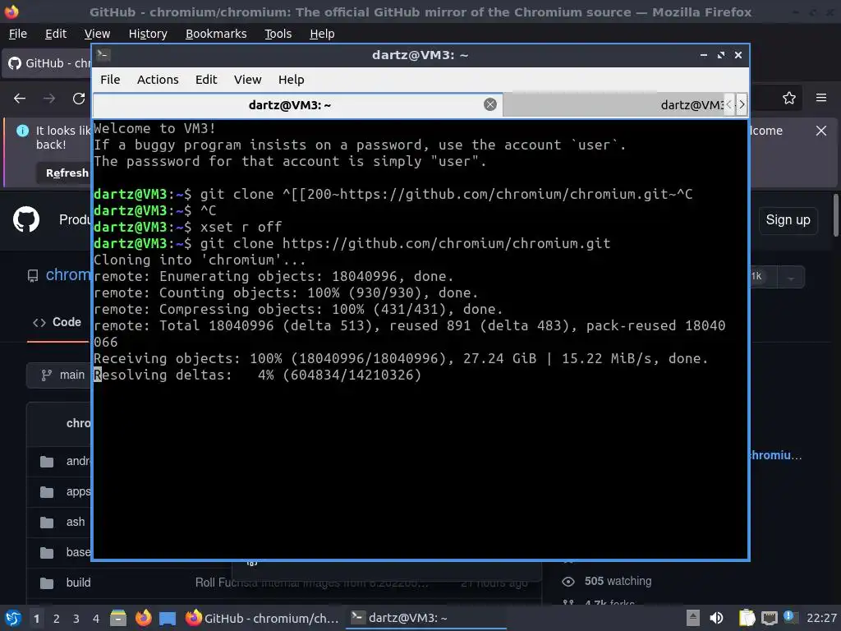Select the dartz@VM3 terminal taskbar entry

tap(426, 618)
